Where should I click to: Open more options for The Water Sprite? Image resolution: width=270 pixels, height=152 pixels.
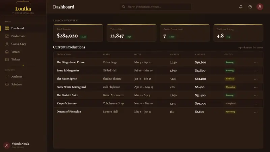(255, 79)
